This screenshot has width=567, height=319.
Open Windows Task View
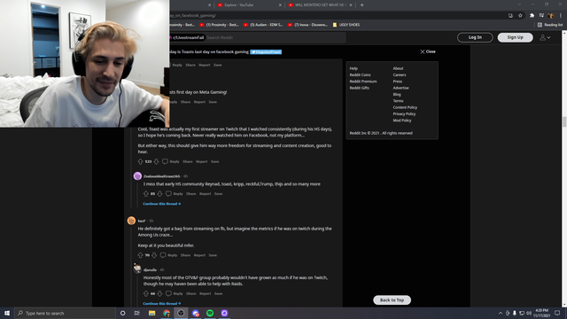[x=137, y=313]
